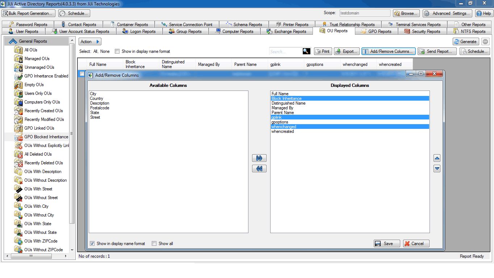This screenshot has width=494, height=278.
Task: Select Postalcode in Available Columns
Action: [100, 108]
